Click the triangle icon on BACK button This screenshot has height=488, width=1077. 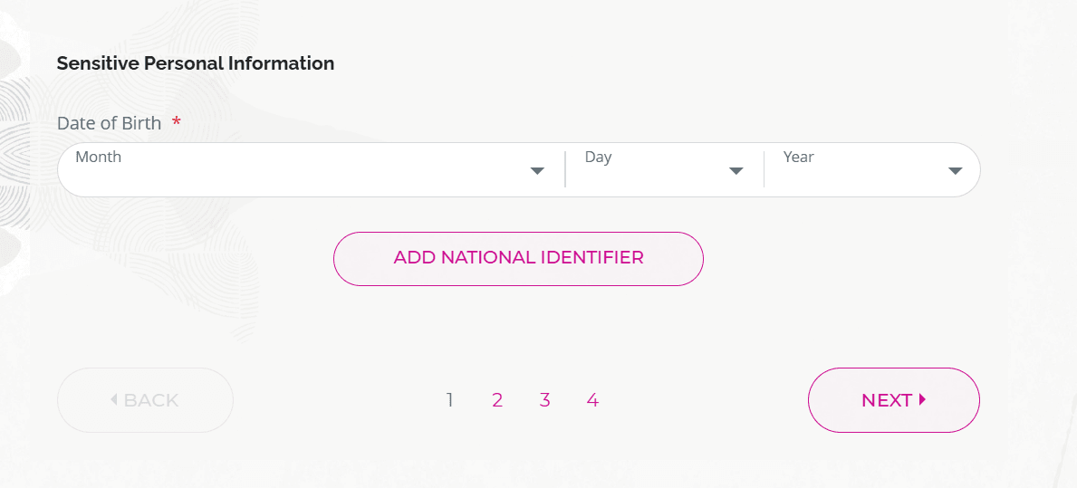coord(114,399)
